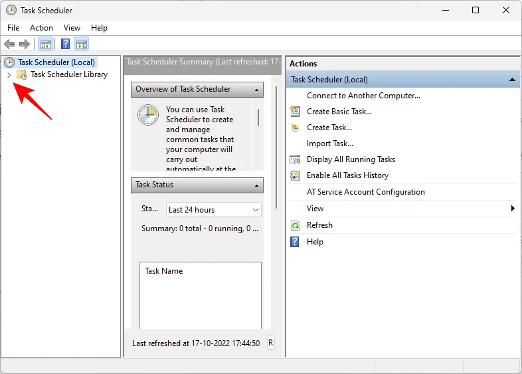Expand the Task Scheduler Library tree node
The width and height of the screenshot is (522, 374).
9,75
